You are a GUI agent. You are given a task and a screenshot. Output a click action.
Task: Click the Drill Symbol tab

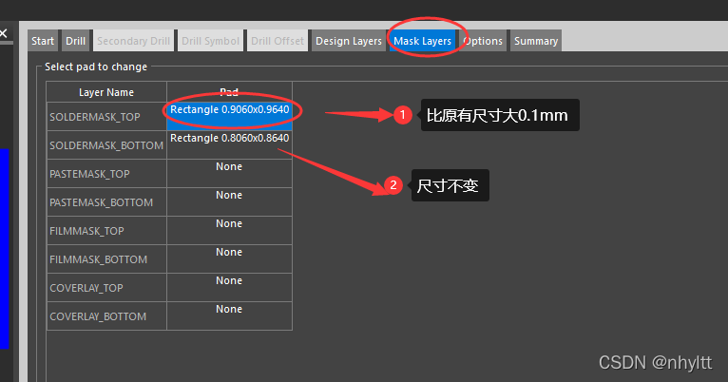coord(209,41)
